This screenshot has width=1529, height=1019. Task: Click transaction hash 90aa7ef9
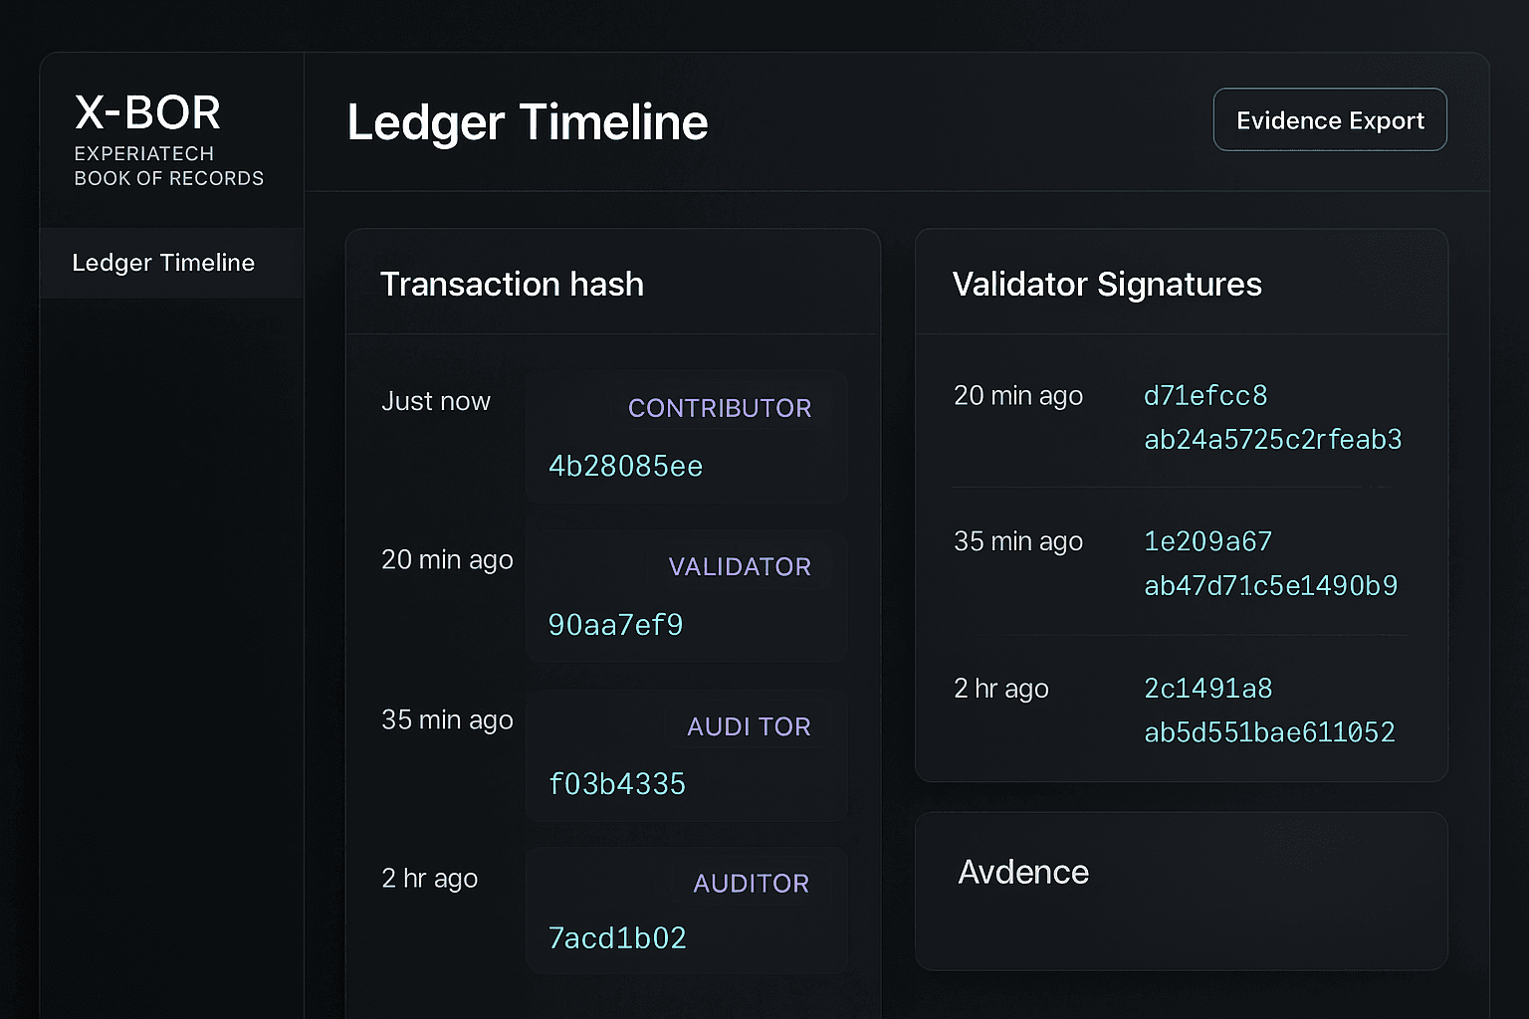pos(614,625)
